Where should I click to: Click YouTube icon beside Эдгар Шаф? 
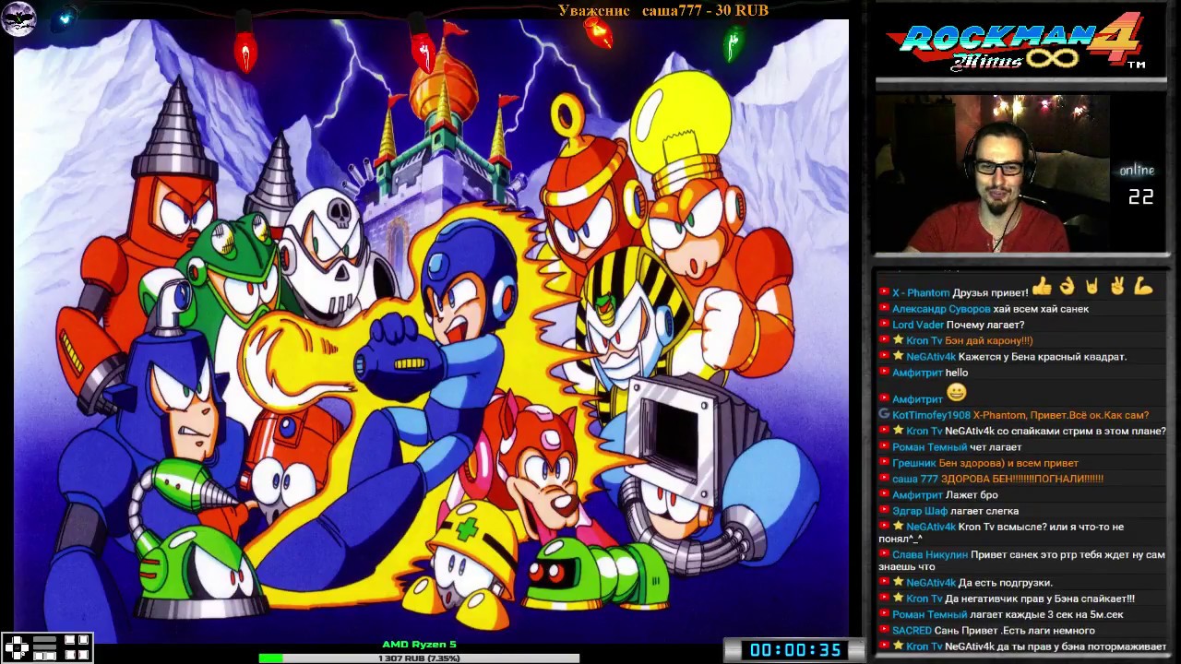884,511
